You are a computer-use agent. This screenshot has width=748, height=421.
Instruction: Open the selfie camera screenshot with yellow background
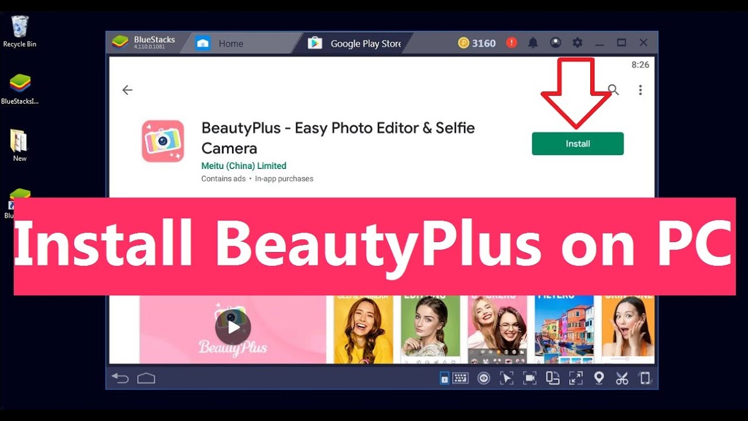point(363,329)
